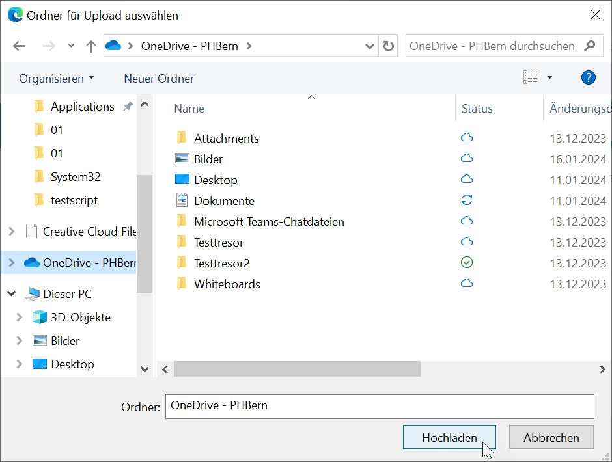Refresh the current folder view

click(x=389, y=46)
